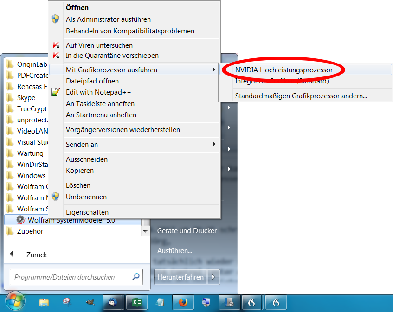Launch Snipping Tool from the taskbar
Screen dimensions: 393x312
tap(67, 302)
